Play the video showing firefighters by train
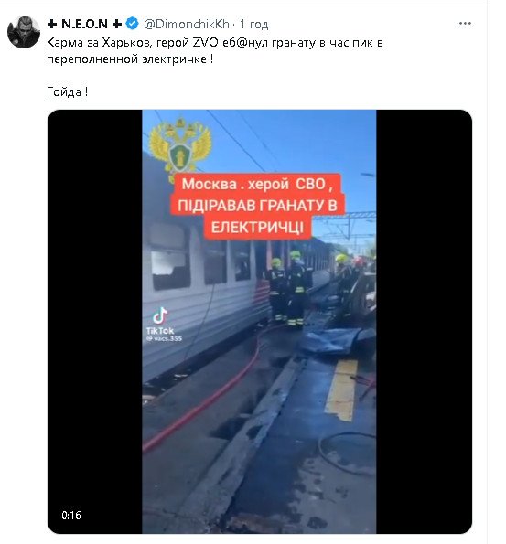Screen dimensions: 506x544 (x=260, y=321)
